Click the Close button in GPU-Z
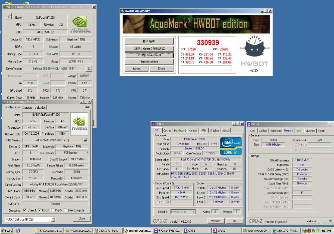This screenshot has height=234, width=334. click(81, 218)
